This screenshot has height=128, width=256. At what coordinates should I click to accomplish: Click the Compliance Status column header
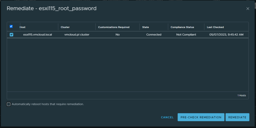(x=182, y=27)
